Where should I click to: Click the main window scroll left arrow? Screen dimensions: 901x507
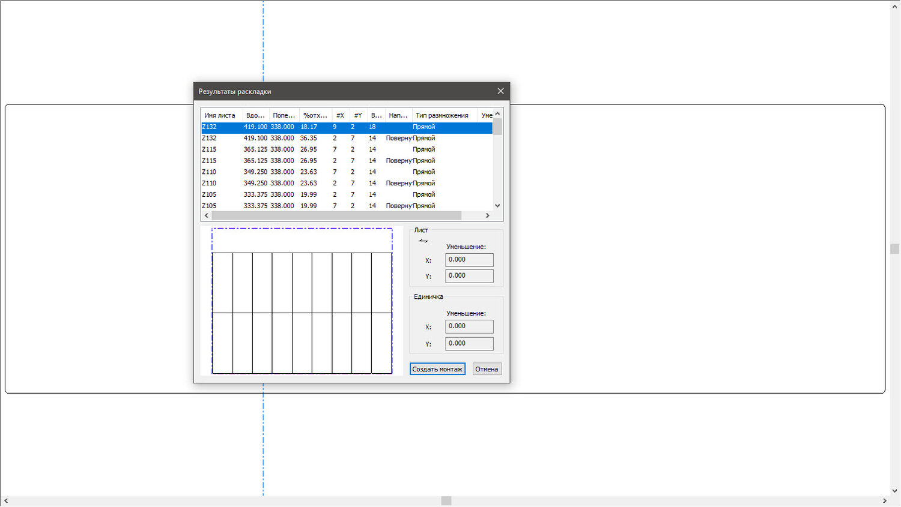click(x=5, y=501)
